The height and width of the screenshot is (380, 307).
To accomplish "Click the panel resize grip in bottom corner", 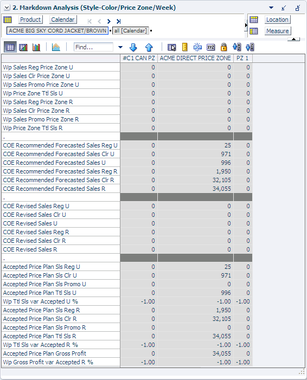I will [302, 372].
